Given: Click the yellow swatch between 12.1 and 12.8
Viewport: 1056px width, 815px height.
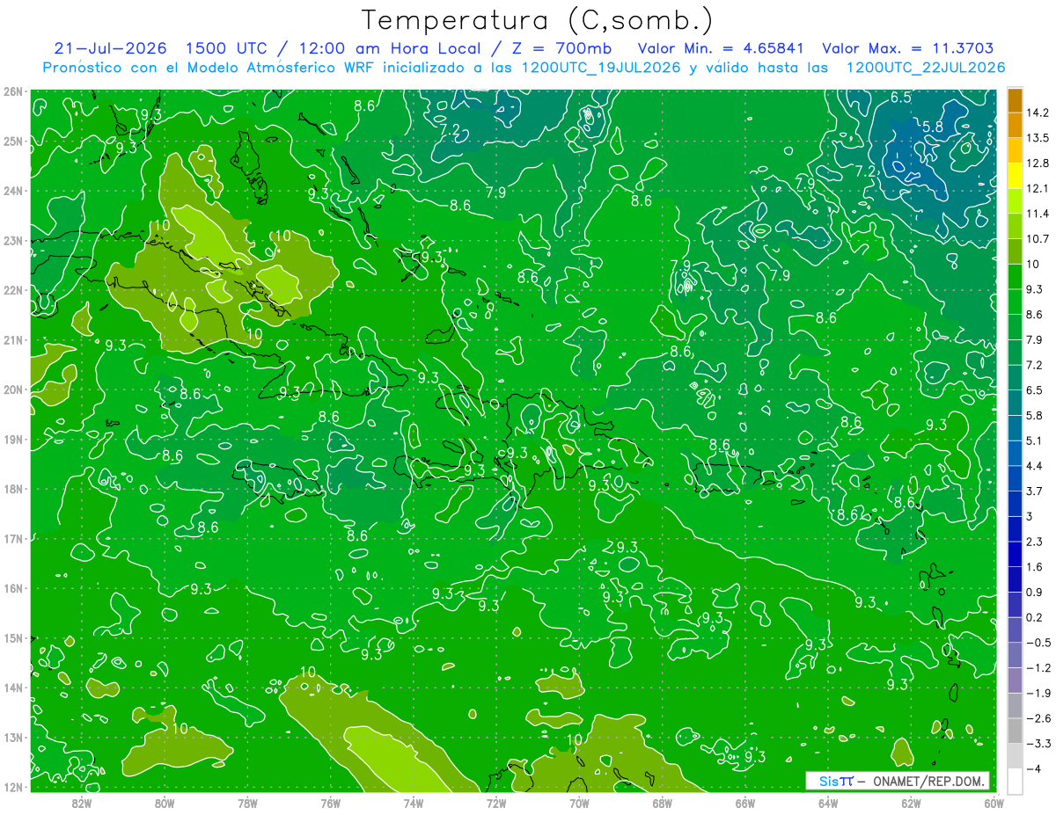Looking at the screenshot, I should [x=1015, y=176].
